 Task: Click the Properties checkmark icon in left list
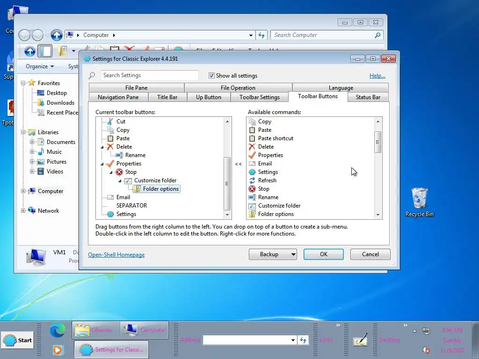pyautogui.click(x=110, y=164)
